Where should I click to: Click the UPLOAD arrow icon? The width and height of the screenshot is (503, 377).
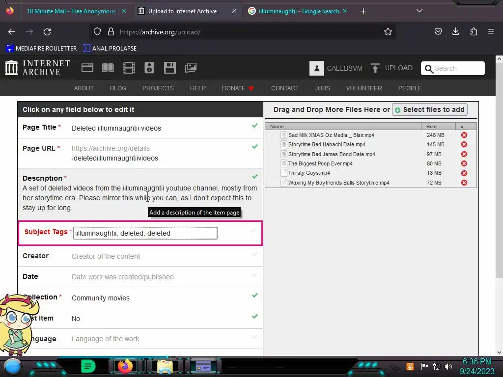[x=375, y=68]
